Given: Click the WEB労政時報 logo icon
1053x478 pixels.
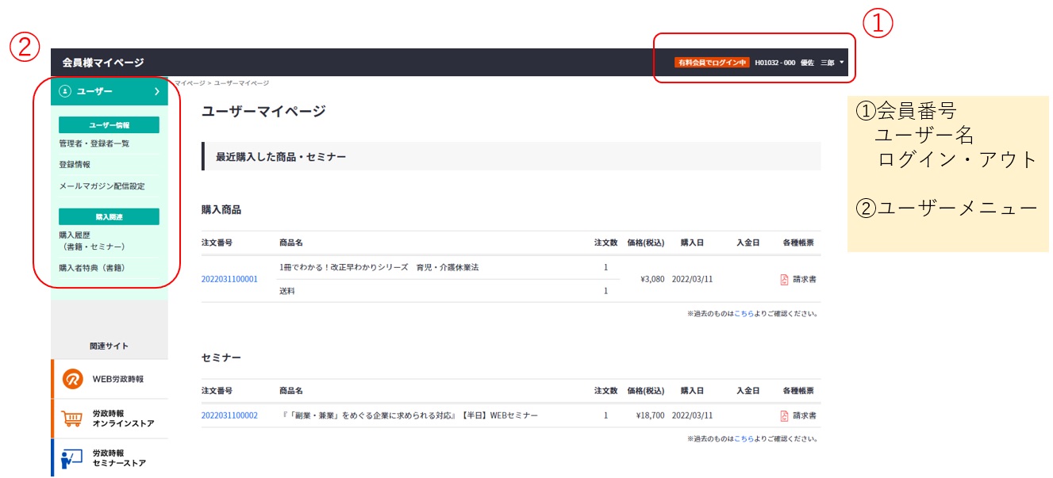Looking at the screenshot, I should [73, 379].
